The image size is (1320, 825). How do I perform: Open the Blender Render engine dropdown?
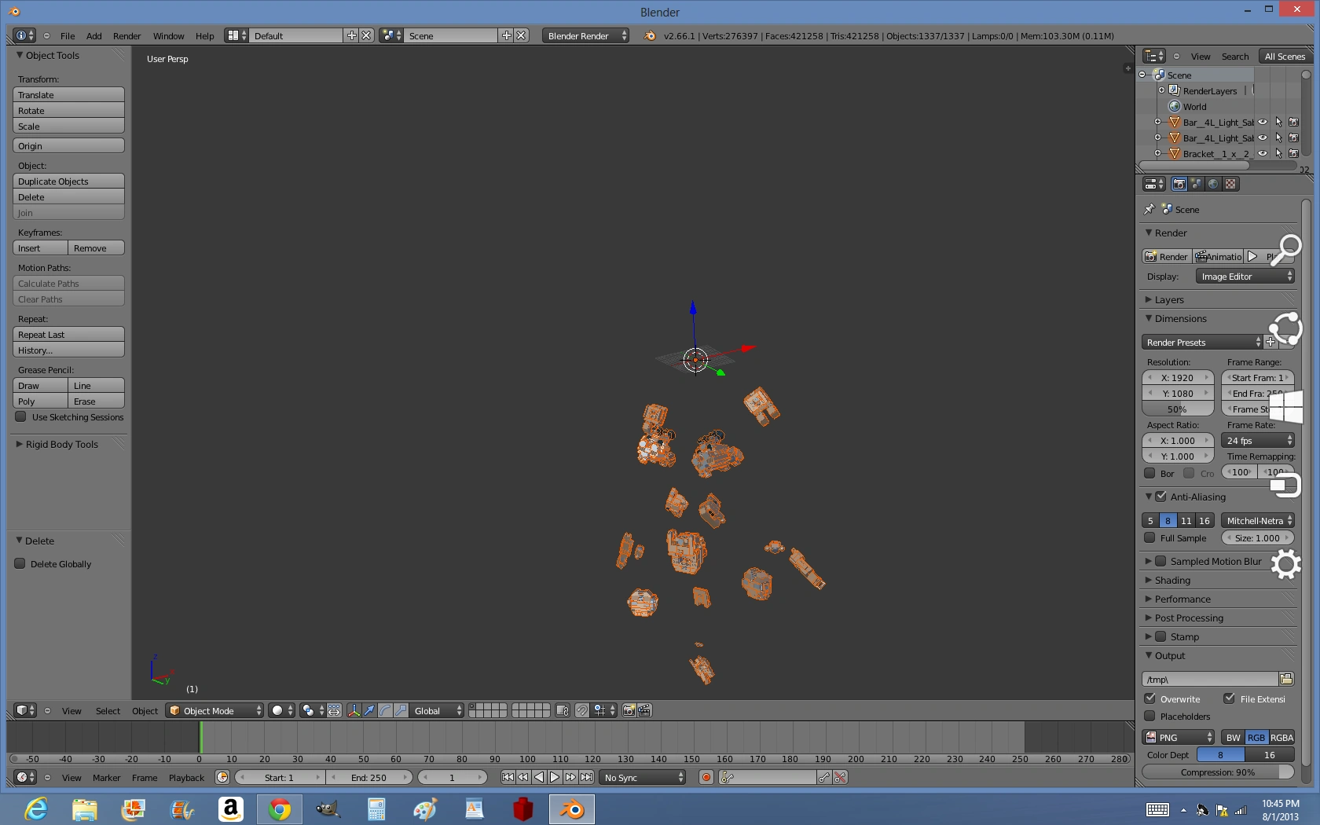585,35
